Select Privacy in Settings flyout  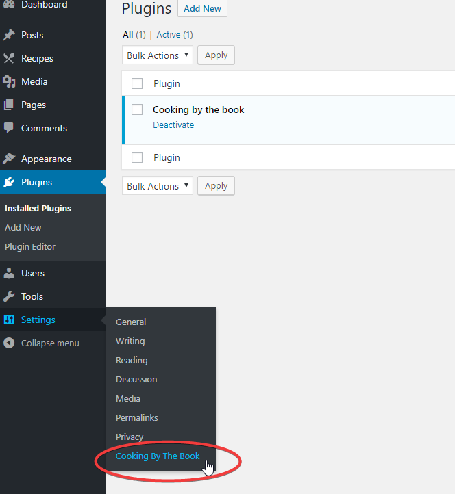pyautogui.click(x=130, y=437)
